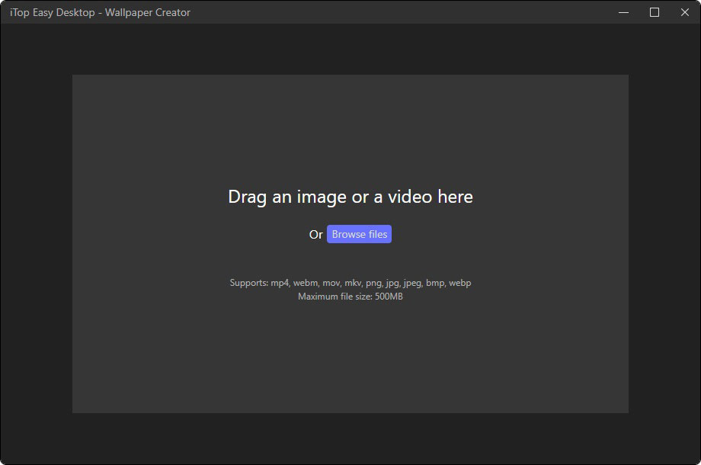
Task: Click 'webm' in the supported formats
Action: coord(306,283)
